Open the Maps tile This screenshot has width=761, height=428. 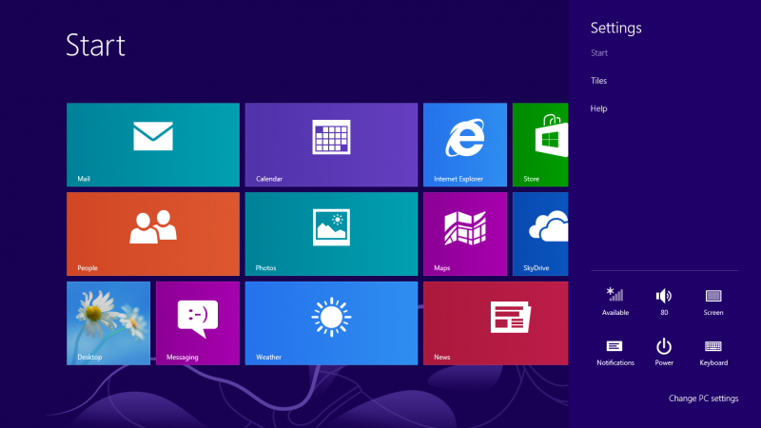coord(464,233)
